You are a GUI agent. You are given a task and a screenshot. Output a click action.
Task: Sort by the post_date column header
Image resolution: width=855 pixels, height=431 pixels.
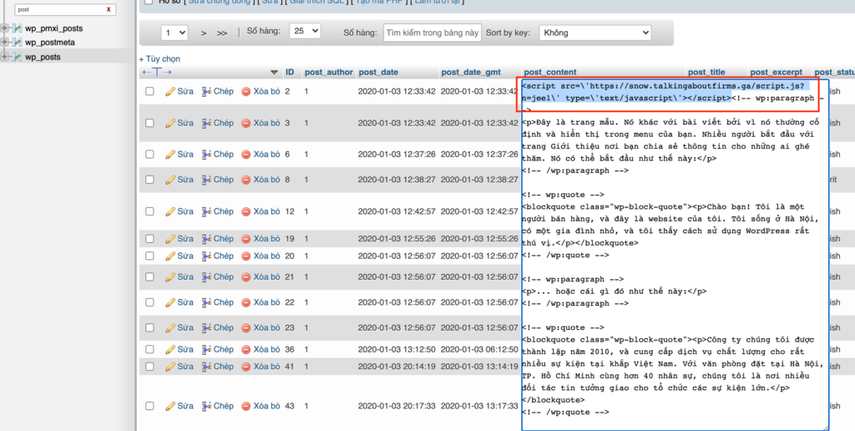coord(378,73)
